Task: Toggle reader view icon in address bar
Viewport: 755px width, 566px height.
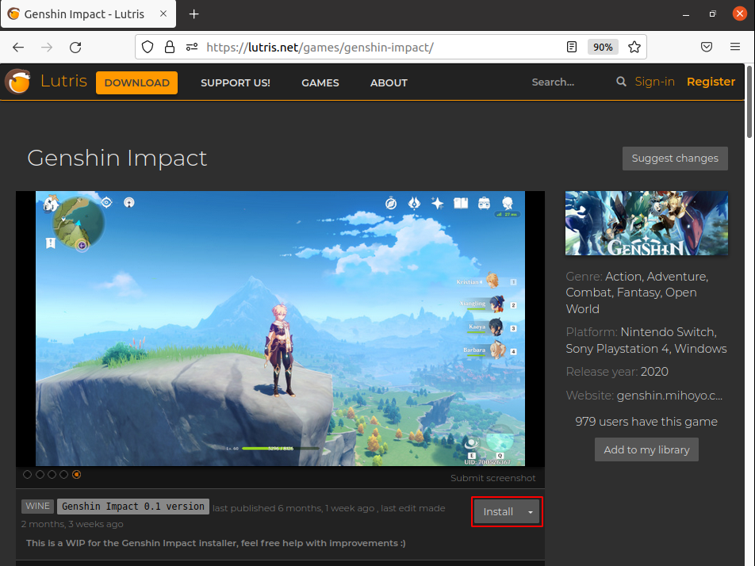Action: tap(572, 48)
